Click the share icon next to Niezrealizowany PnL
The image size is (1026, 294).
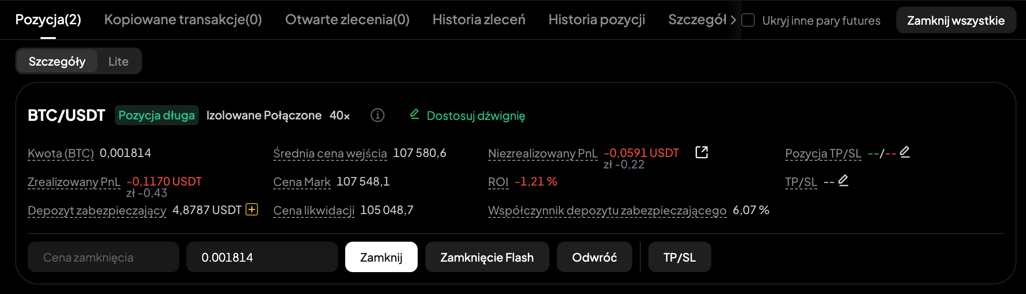[701, 152]
